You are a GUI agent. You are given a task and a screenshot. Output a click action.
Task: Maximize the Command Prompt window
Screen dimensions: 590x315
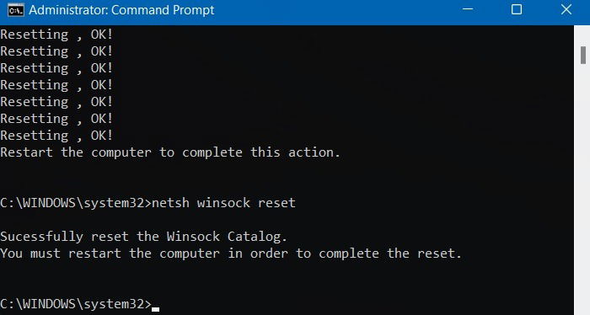click(517, 10)
